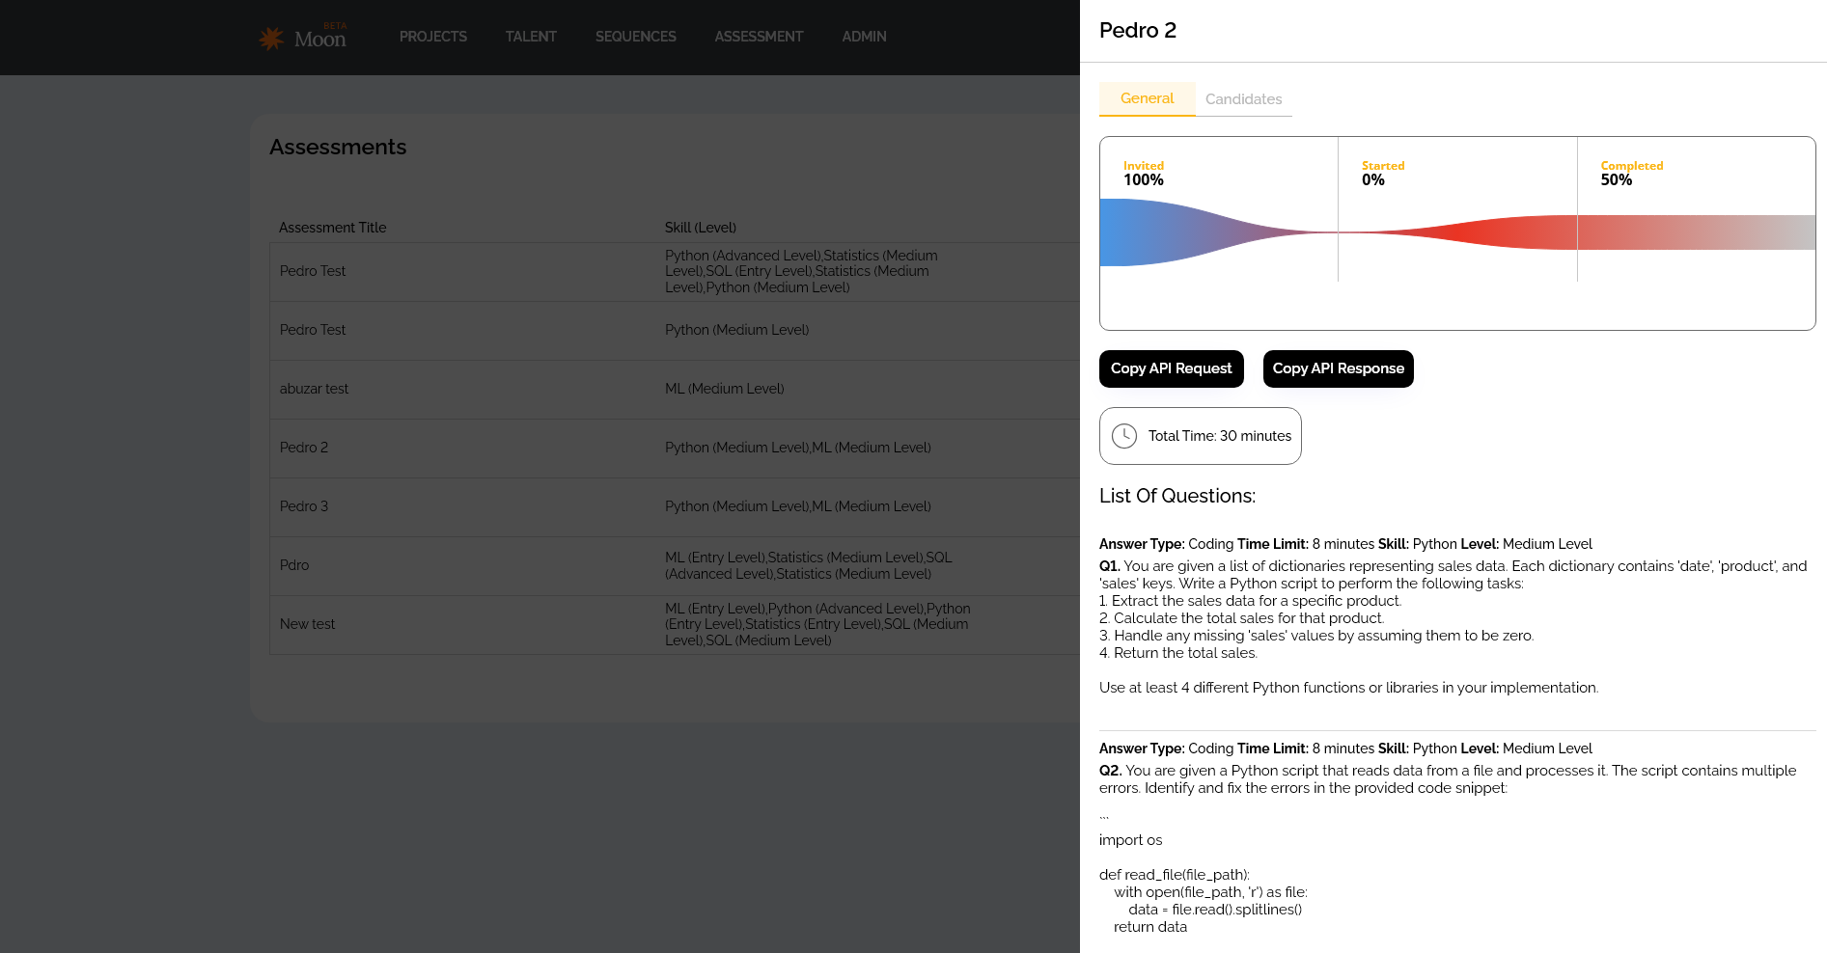Click the Moon logo icon
The width and height of the screenshot is (1827, 953).
pyautogui.click(x=271, y=38)
